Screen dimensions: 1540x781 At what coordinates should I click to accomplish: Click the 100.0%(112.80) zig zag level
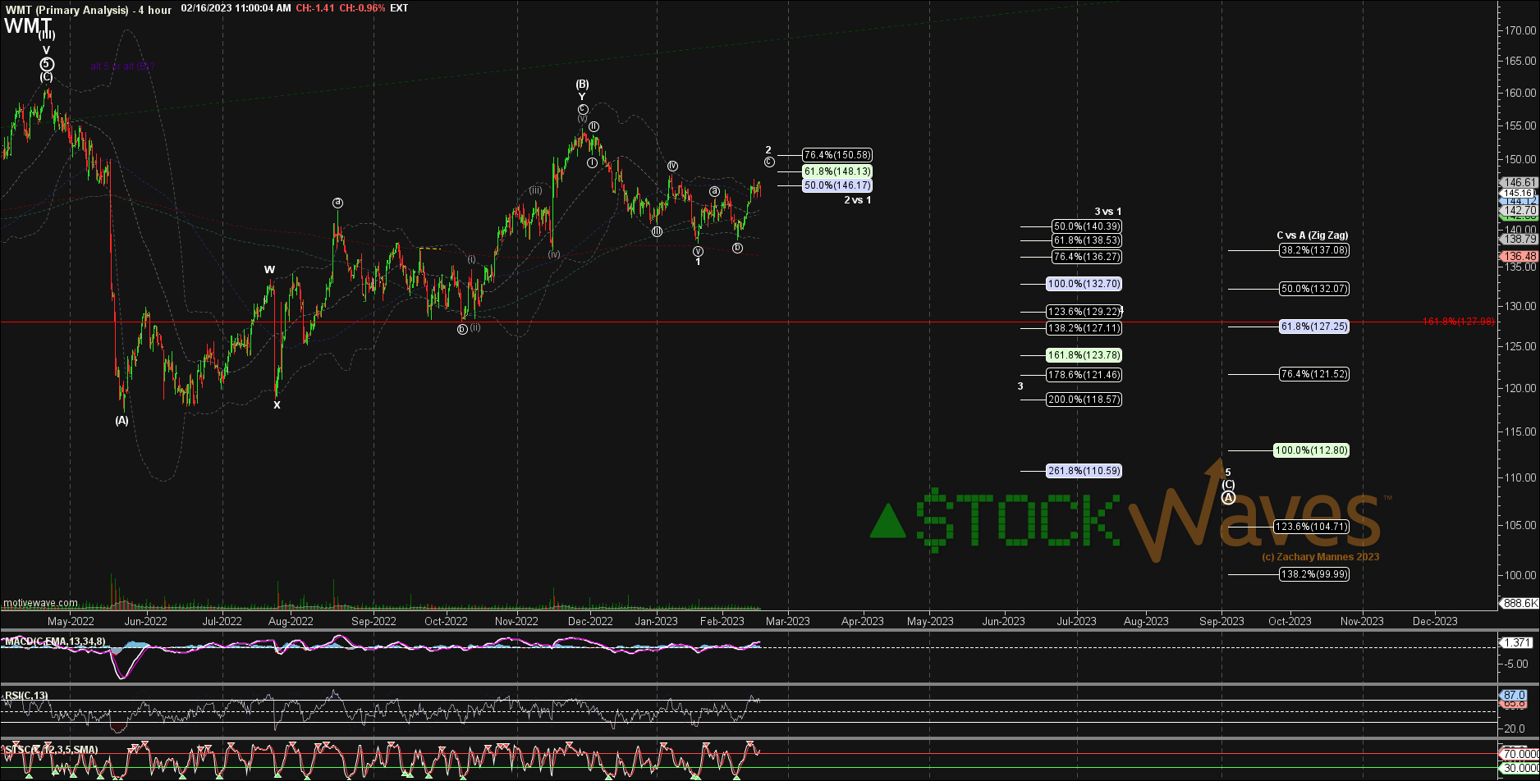click(1311, 450)
